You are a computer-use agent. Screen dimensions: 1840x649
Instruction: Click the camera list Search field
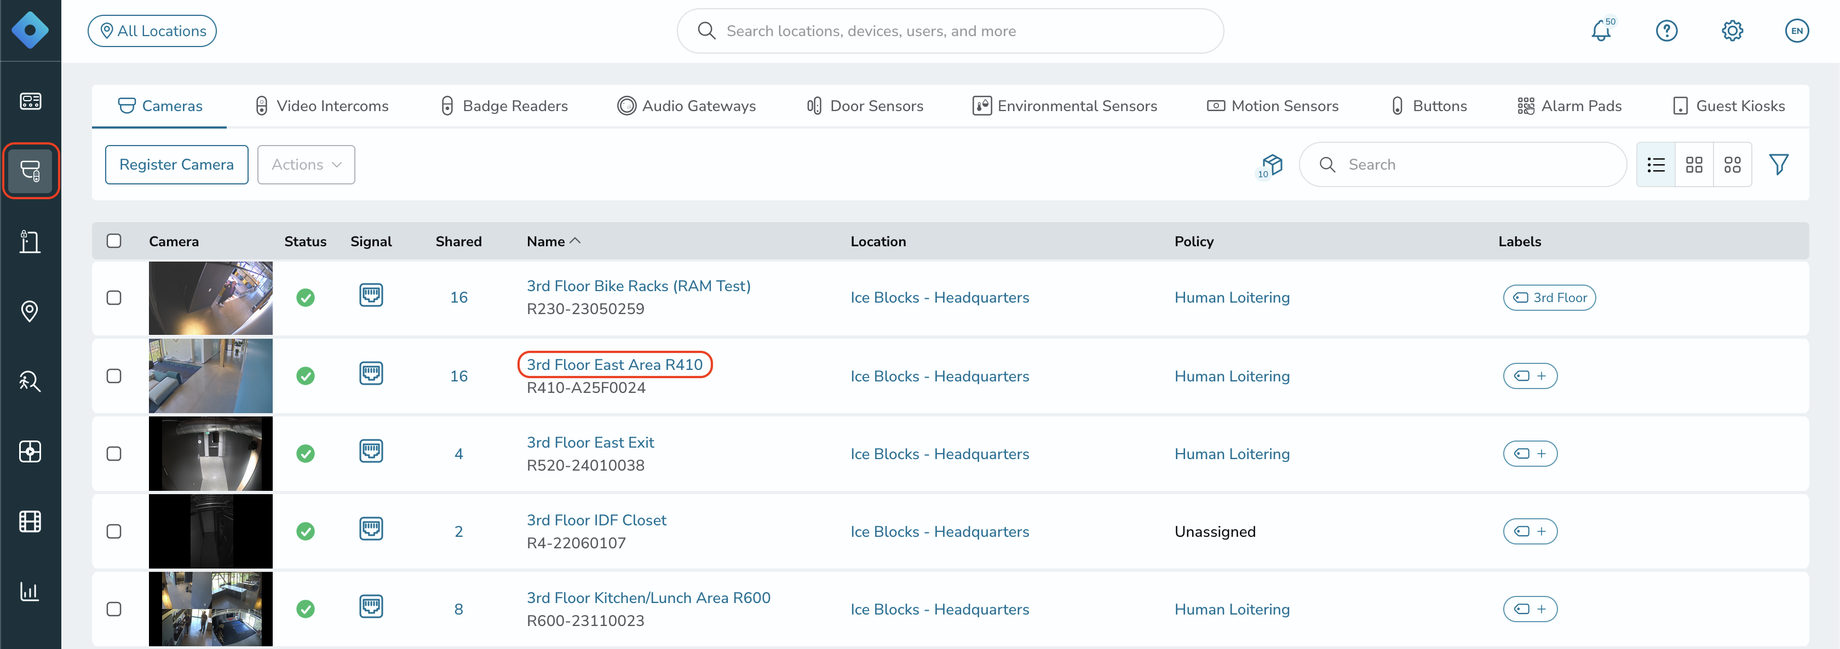[x=1462, y=165]
